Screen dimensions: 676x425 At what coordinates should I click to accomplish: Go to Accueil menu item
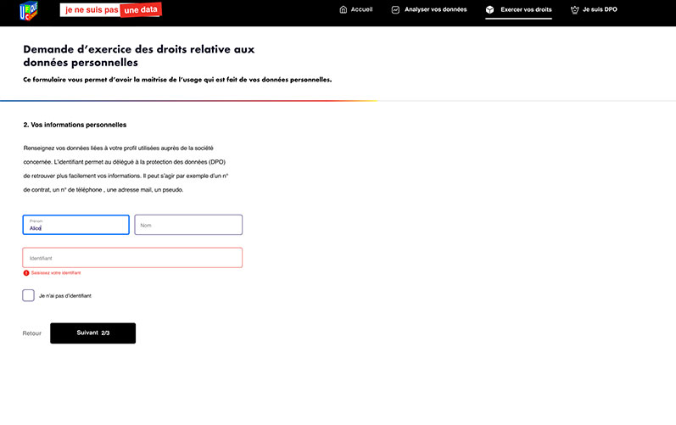(x=355, y=9)
